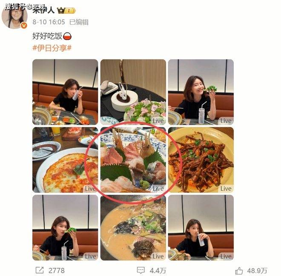Open the ramen bowl photo
Viewport: 281px width, 276px height.
pos(133,228)
